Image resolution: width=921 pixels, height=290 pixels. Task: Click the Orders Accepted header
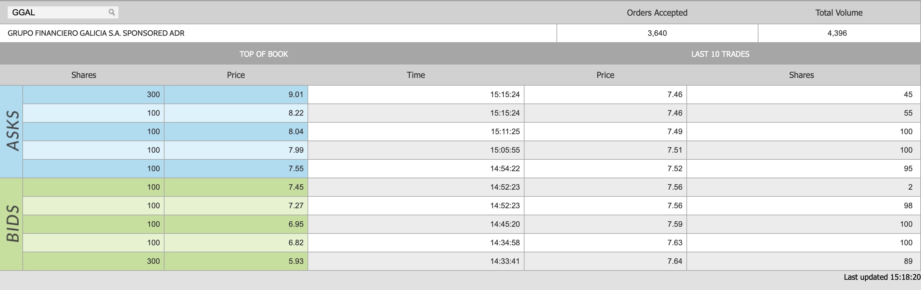tap(657, 13)
